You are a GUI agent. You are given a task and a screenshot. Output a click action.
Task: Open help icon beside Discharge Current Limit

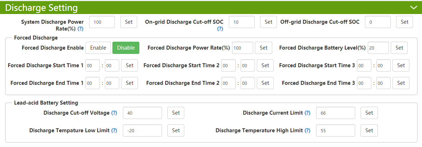click(x=307, y=113)
